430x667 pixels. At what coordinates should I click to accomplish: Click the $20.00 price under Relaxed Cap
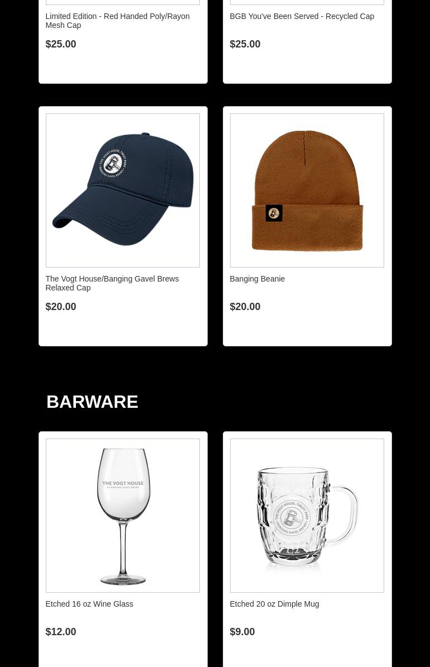60,306
